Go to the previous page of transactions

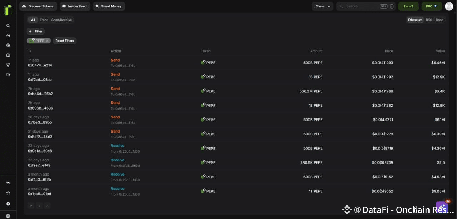coord(39,205)
